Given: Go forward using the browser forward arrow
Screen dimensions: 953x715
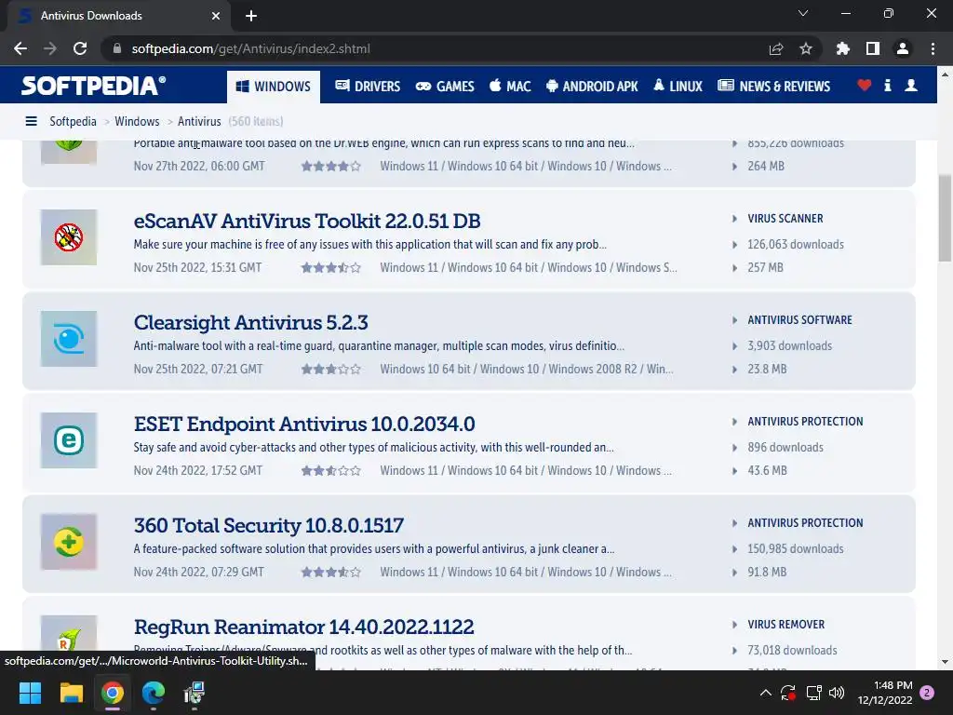Looking at the screenshot, I should point(50,48).
